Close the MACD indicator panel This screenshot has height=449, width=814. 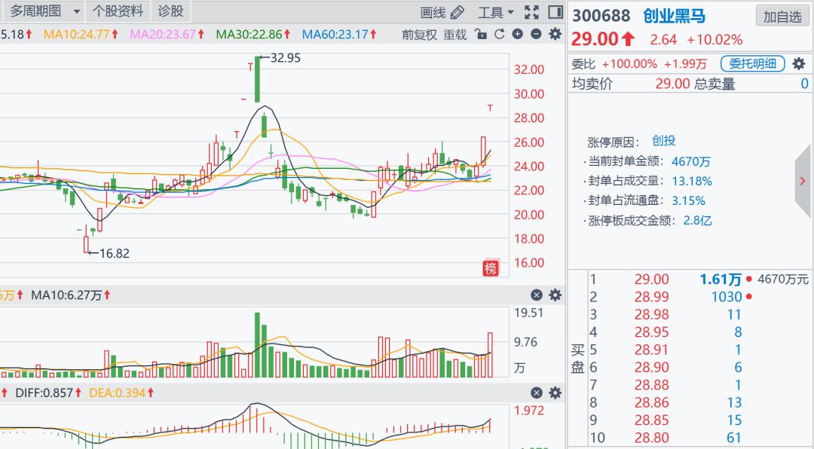coord(537,392)
